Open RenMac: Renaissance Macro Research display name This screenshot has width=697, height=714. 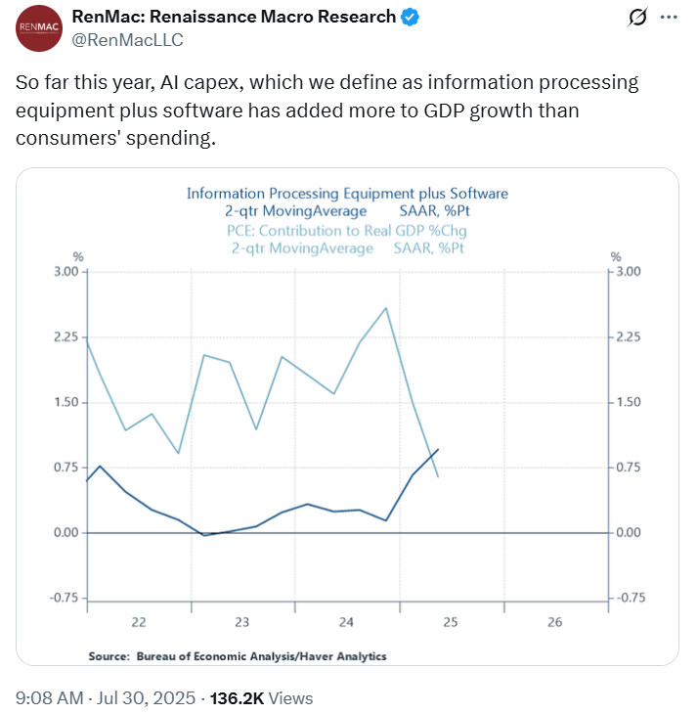(235, 17)
